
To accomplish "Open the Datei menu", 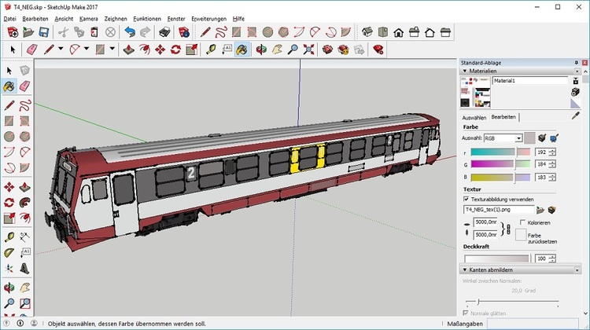I will pyautogui.click(x=9, y=19).
